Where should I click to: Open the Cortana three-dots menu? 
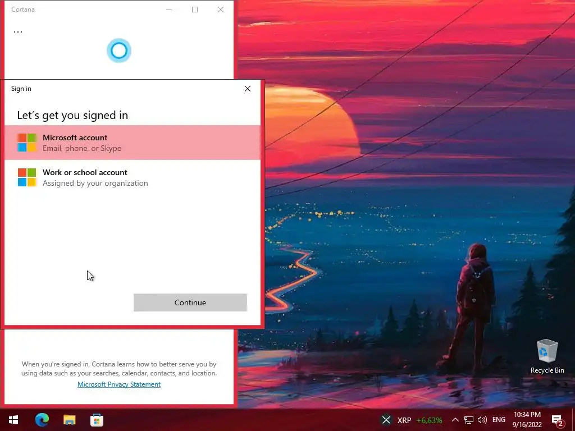[18, 31]
